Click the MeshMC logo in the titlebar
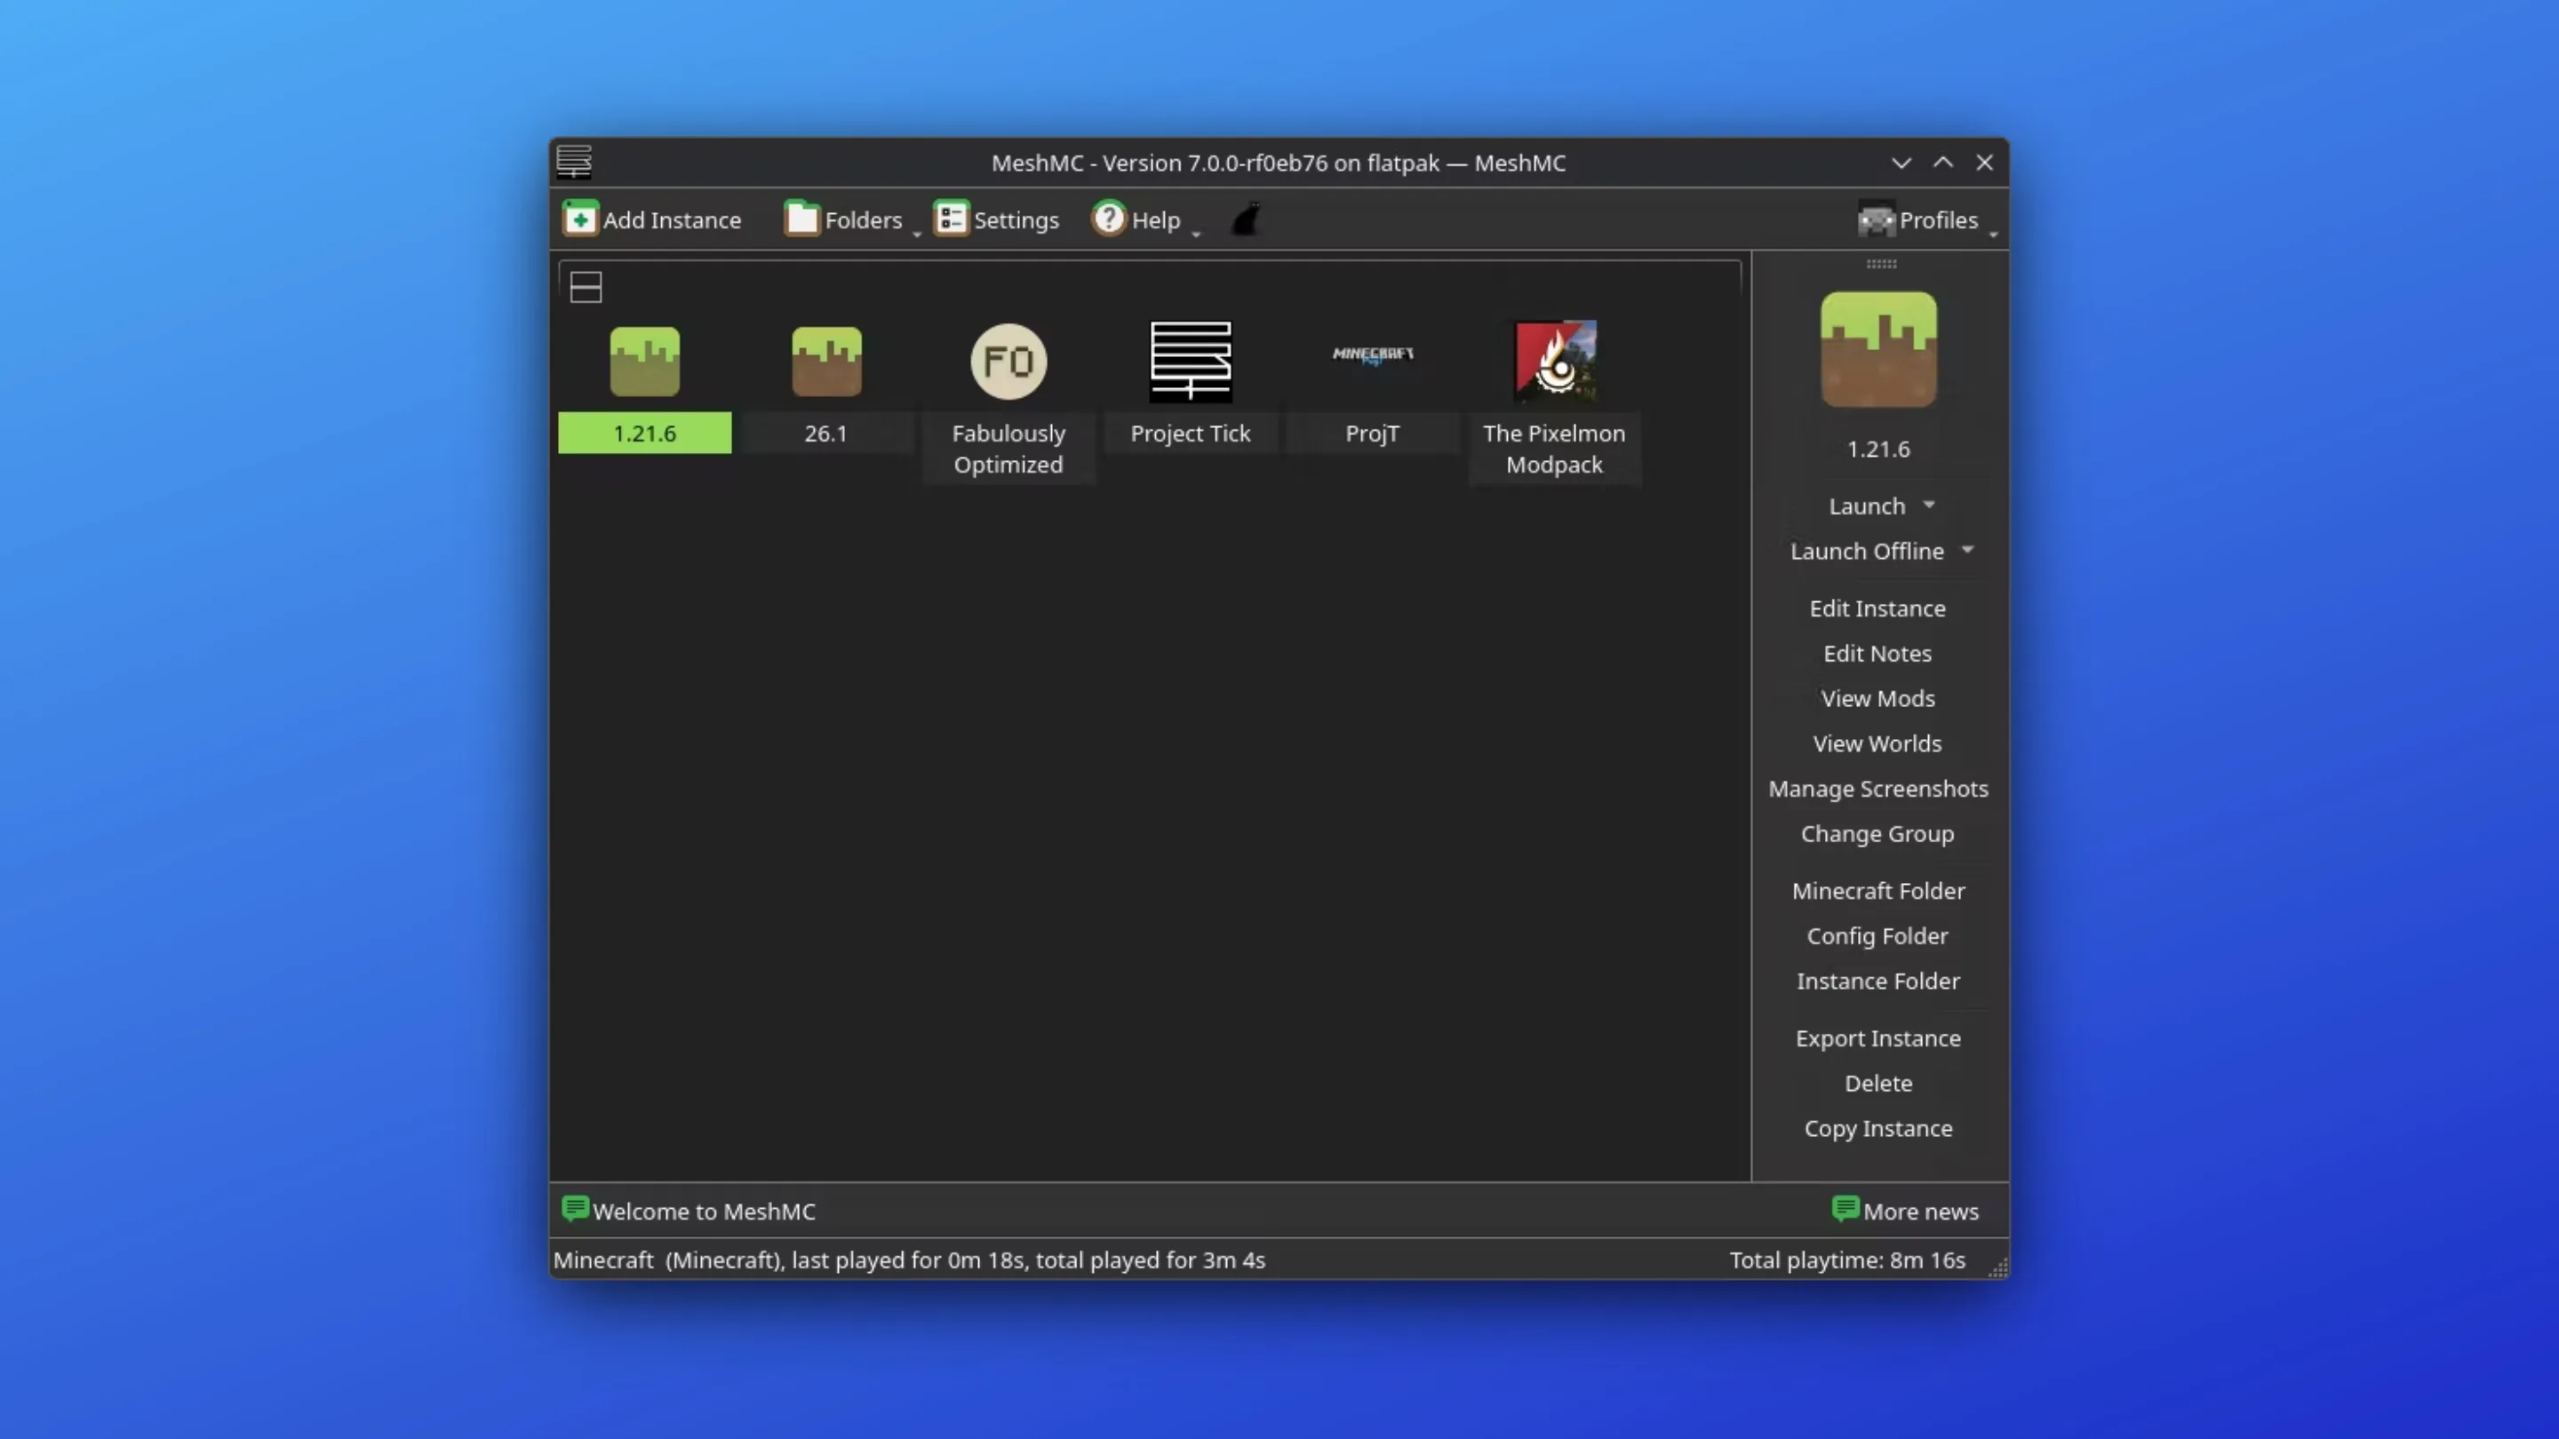 573,162
